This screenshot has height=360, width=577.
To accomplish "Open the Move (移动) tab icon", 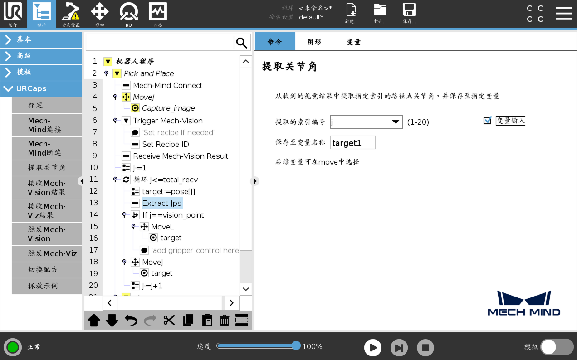I will pos(100,14).
